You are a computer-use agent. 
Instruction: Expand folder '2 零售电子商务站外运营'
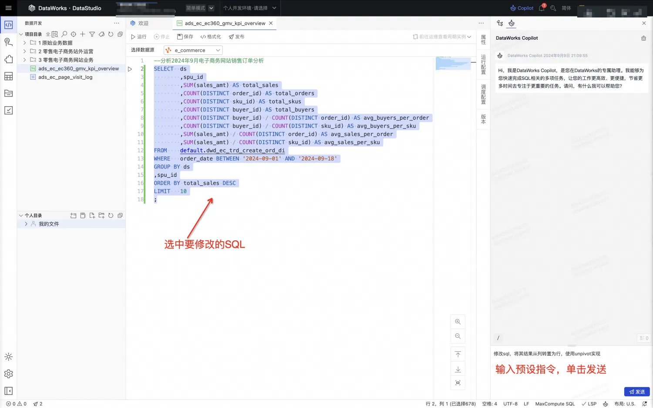(x=25, y=51)
